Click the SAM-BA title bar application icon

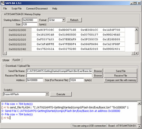[3, 3]
